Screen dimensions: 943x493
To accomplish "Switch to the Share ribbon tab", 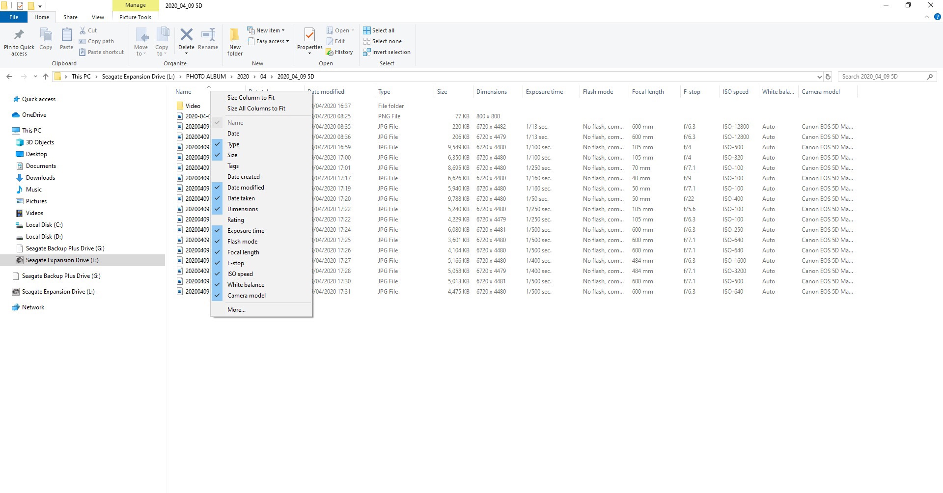I will 70,17.
